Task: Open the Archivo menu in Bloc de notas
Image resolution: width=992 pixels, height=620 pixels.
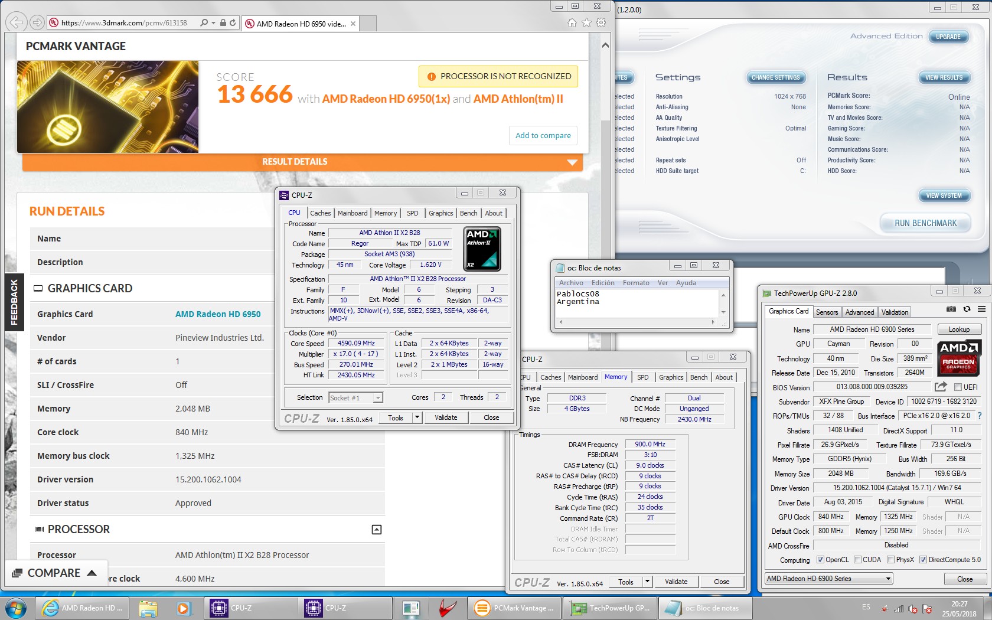Action: 571,283
